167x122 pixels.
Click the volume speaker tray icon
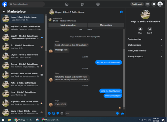click(145, 120)
